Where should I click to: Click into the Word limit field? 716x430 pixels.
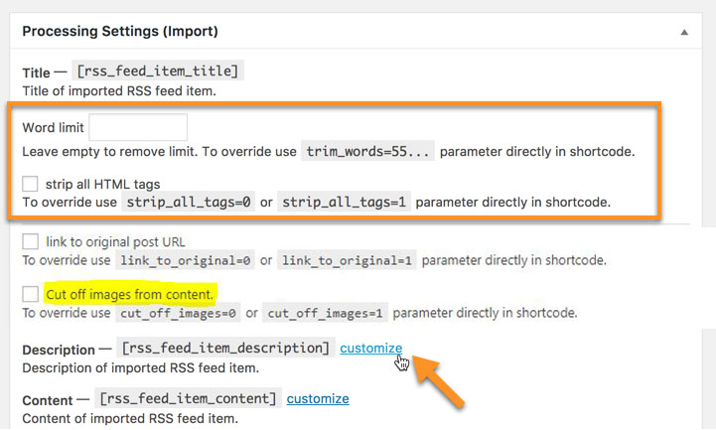[138, 127]
